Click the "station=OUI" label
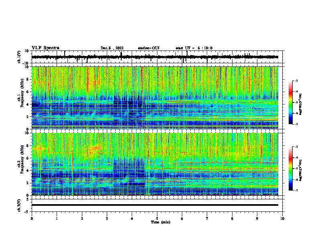318x245 pixels. 149,48
